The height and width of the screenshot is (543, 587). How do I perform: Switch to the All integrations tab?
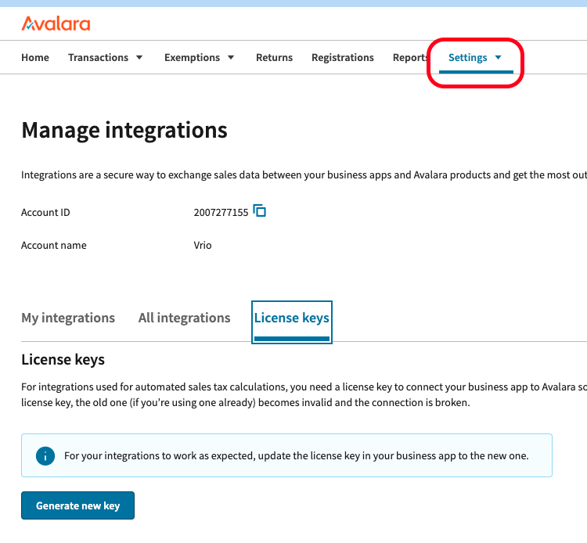(184, 318)
